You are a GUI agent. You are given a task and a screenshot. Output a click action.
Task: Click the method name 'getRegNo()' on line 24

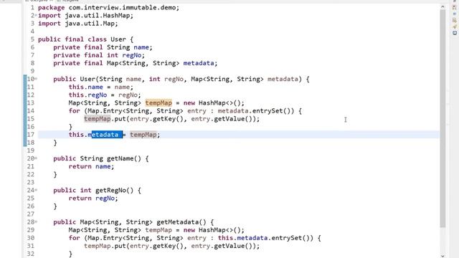(x=114, y=191)
